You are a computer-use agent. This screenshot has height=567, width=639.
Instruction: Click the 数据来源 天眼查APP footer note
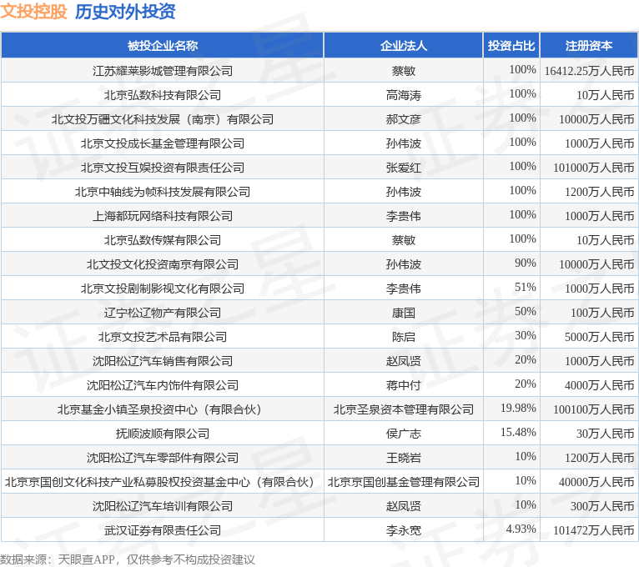tap(127, 559)
